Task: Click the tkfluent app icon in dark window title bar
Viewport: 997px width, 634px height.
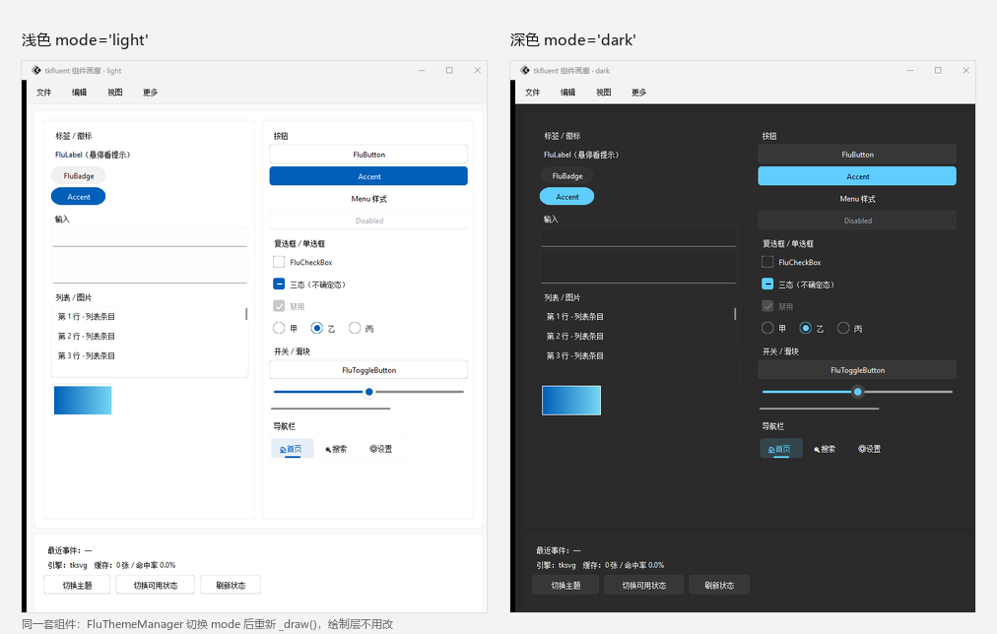Action: coord(524,71)
